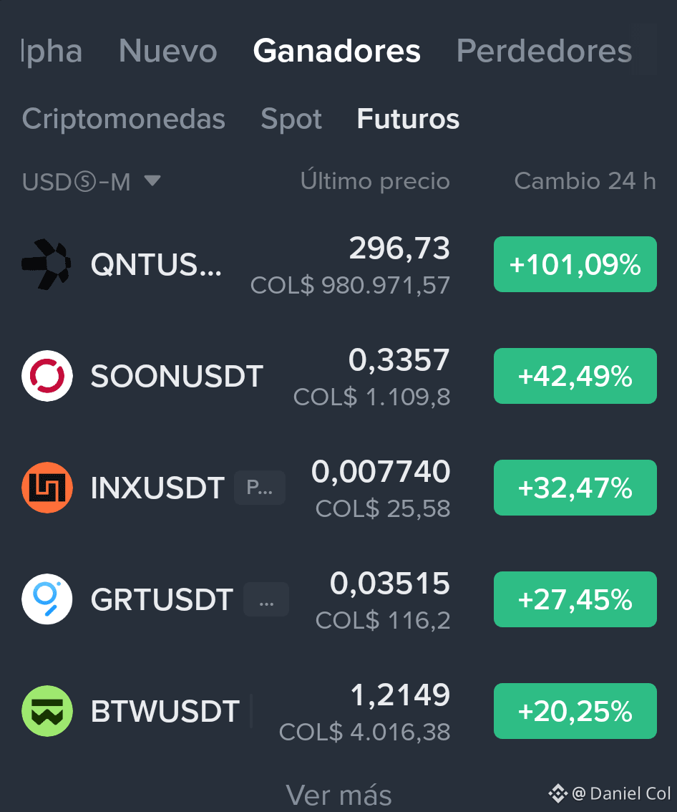Screen dimensions: 677x812
Task: Open the Spot sub-tab
Action: click(x=291, y=119)
